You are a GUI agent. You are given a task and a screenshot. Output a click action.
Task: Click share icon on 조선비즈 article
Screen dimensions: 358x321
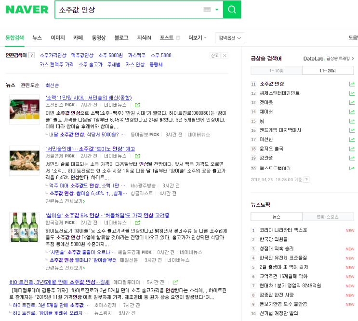[x=137, y=105]
